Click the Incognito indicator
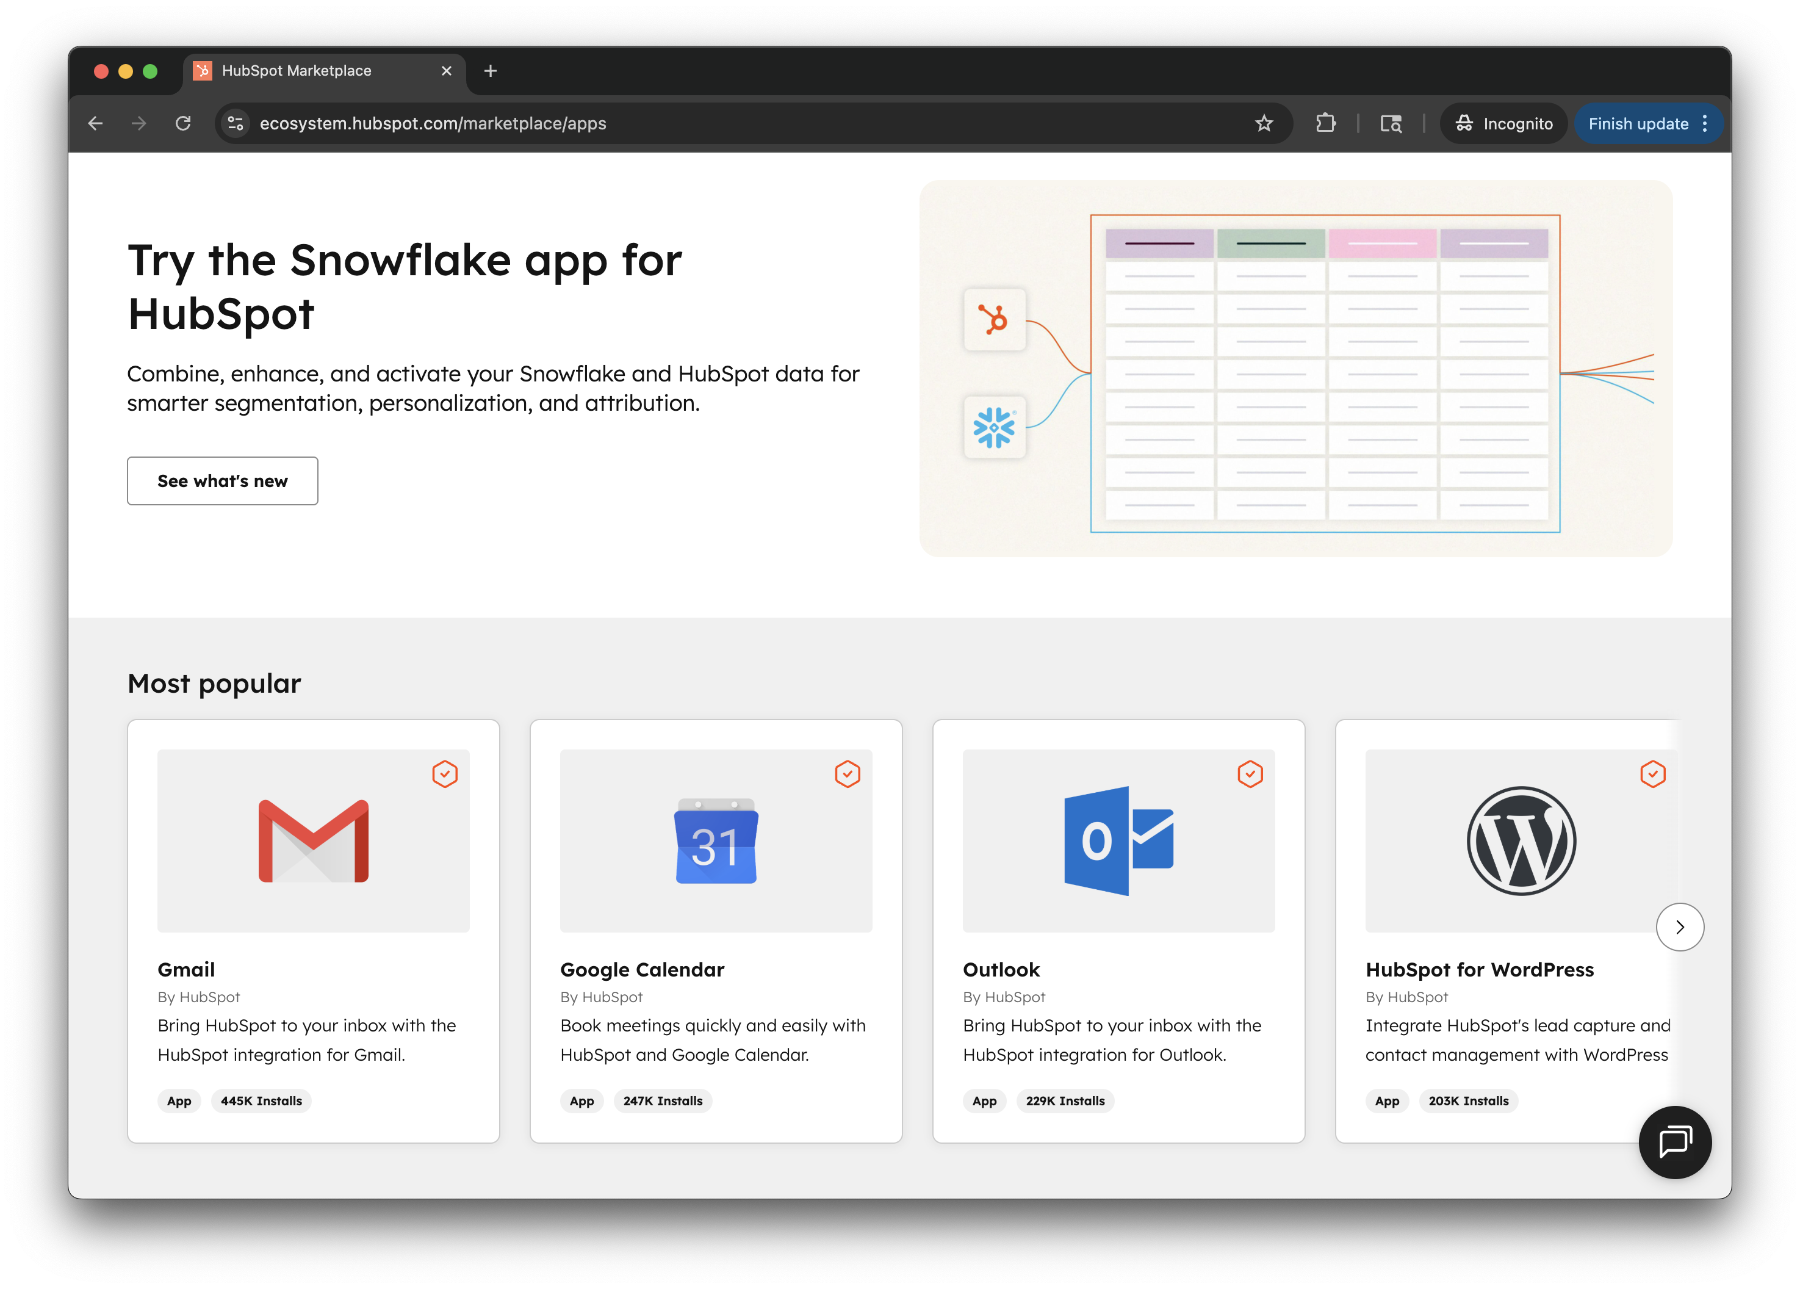1800x1289 pixels. (1503, 123)
